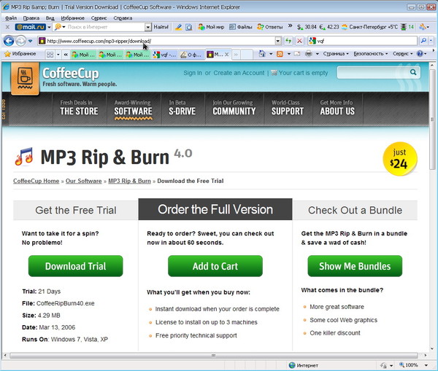Image resolution: width=438 pixels, height=371 pixels.
Task: Click the Our Software breadcrumb link
Action: [x=83, y=181]
